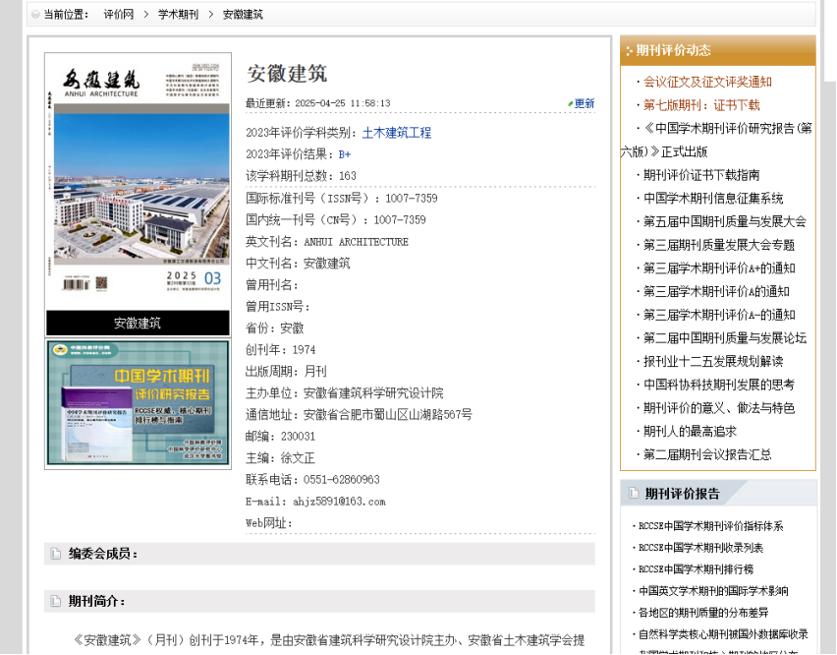
Task: Open 第二届中国期刊质量与发展论坛 link
Action: click(x=725, y=338)
